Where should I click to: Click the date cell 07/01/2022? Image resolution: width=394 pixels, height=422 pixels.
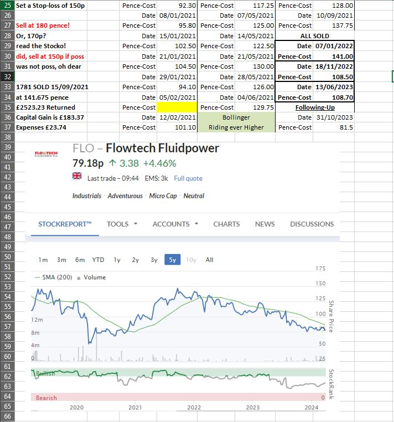click(x=334, y=46)
